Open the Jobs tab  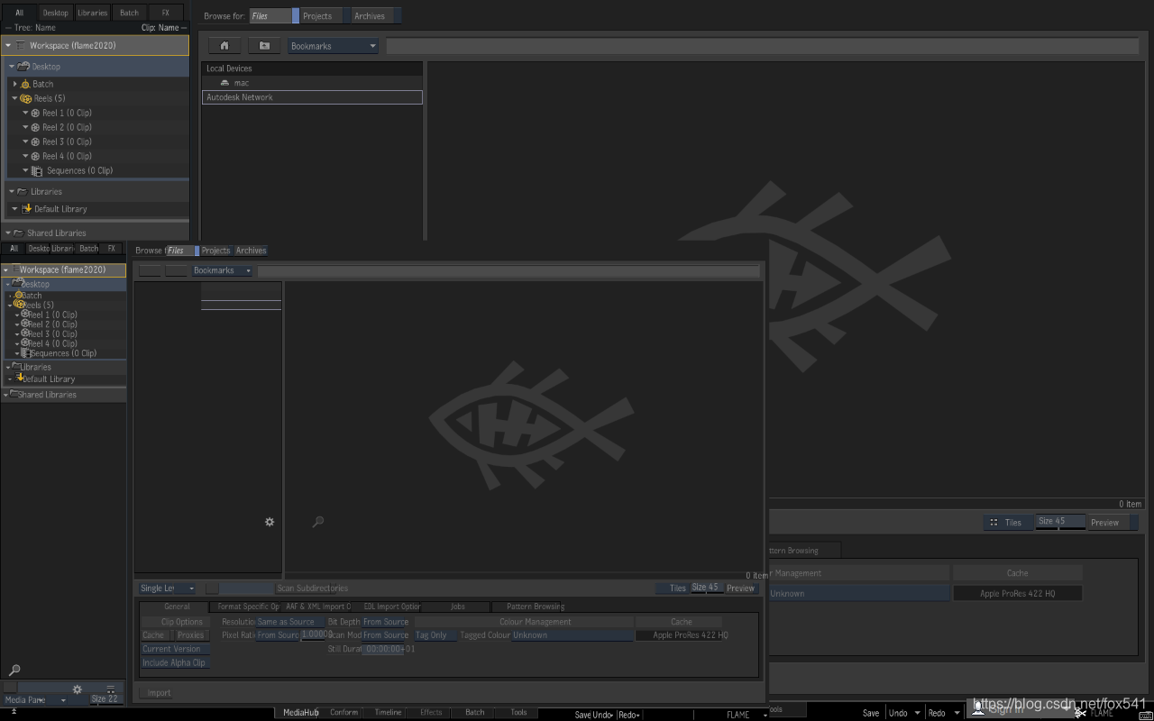[458, 607]
